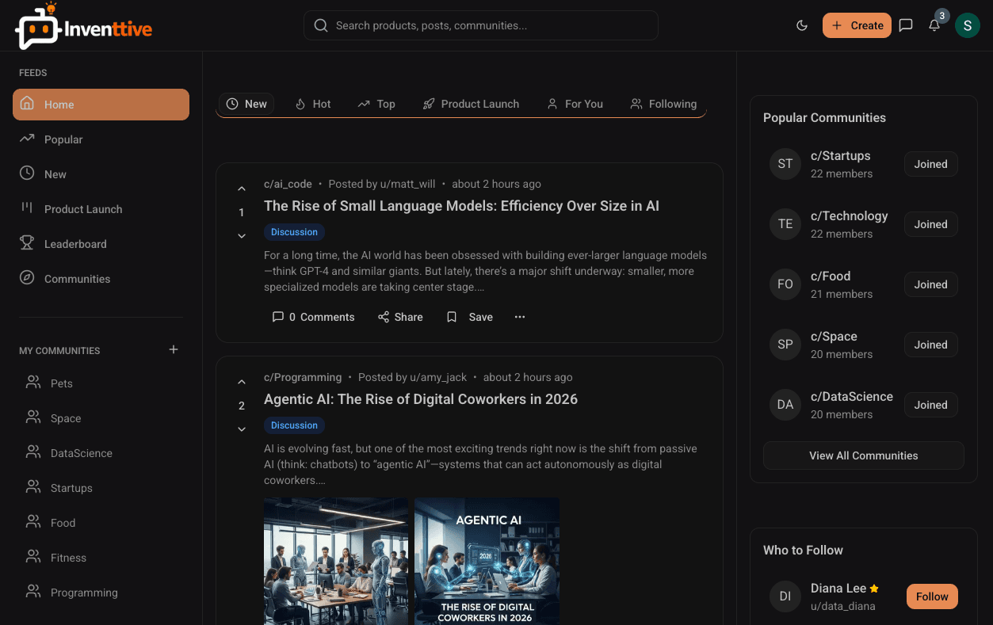Image resolution: width=993 pixels, height=625 pixels.
Task: Open the messages chat icon
Action: pos(906,25)
